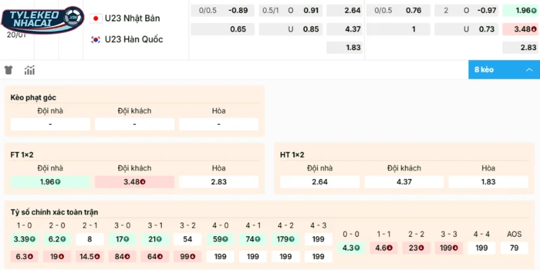Choose HT 1x2 away odds 4.37
Image resolution: width=540 pixels, height=270 pixels.
point(404,182)
